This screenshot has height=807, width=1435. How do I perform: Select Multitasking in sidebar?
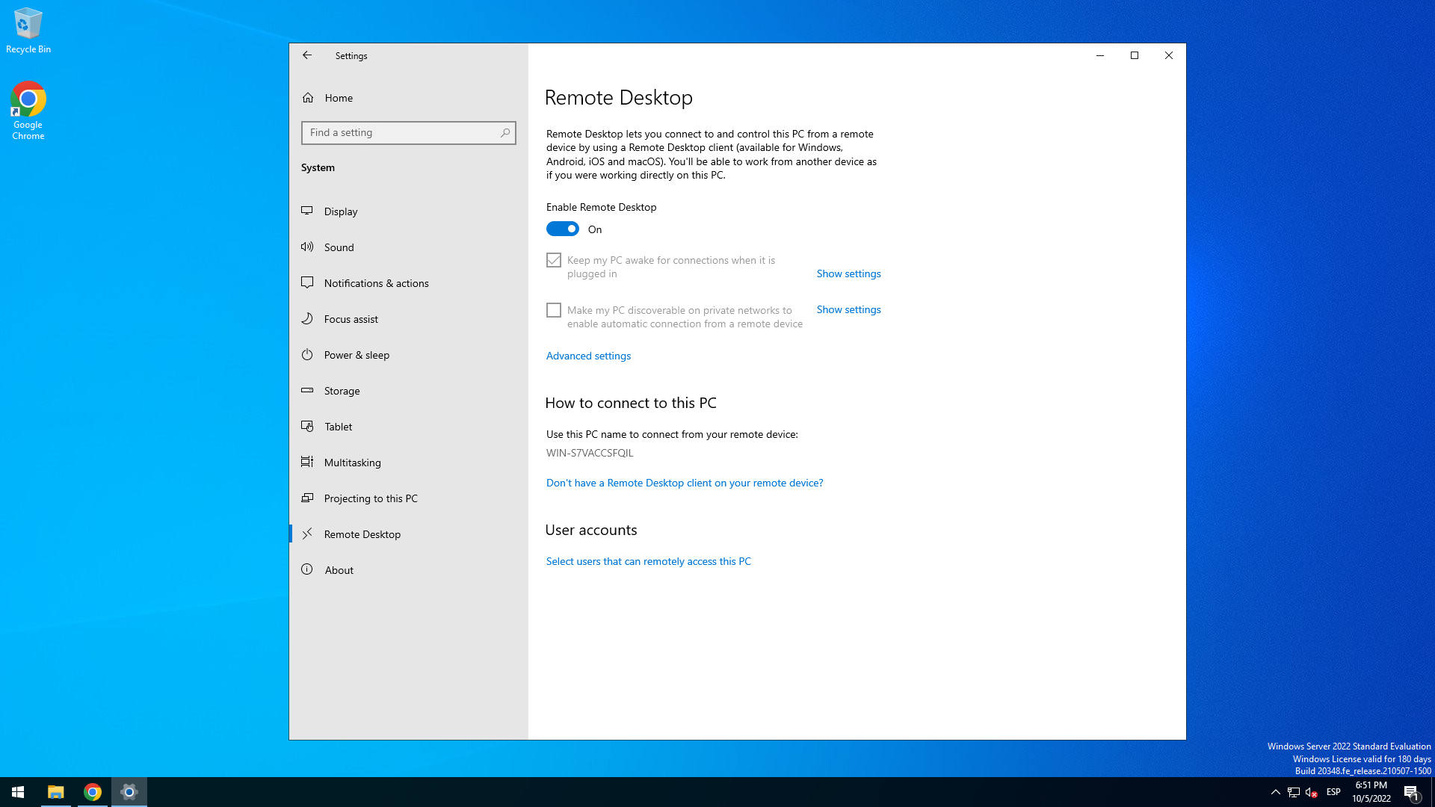click(352, 463)
